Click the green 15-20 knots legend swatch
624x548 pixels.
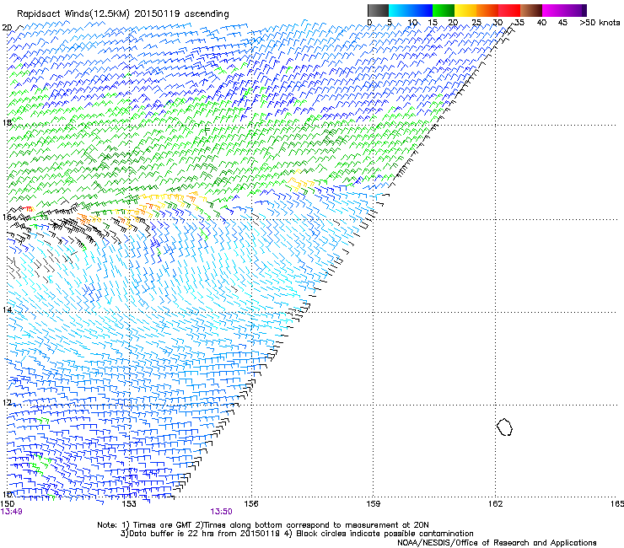pyautogui.click(x=444, y=10)
